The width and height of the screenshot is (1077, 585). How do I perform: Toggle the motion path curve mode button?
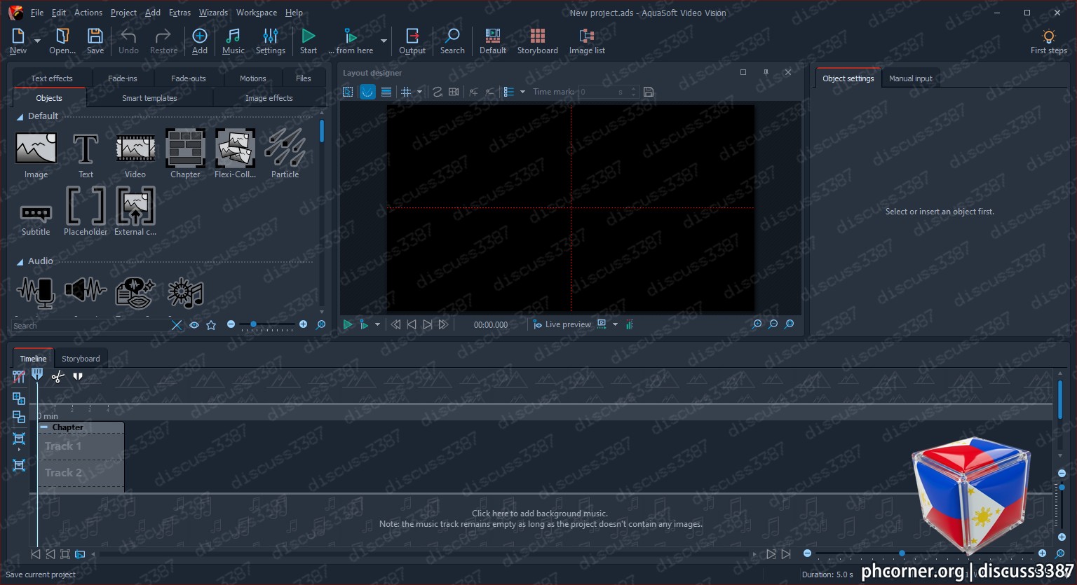[x=367, y=92]
